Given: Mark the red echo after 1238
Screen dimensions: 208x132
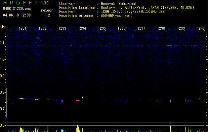Looking at the screenshot, I should coord(171,101).
